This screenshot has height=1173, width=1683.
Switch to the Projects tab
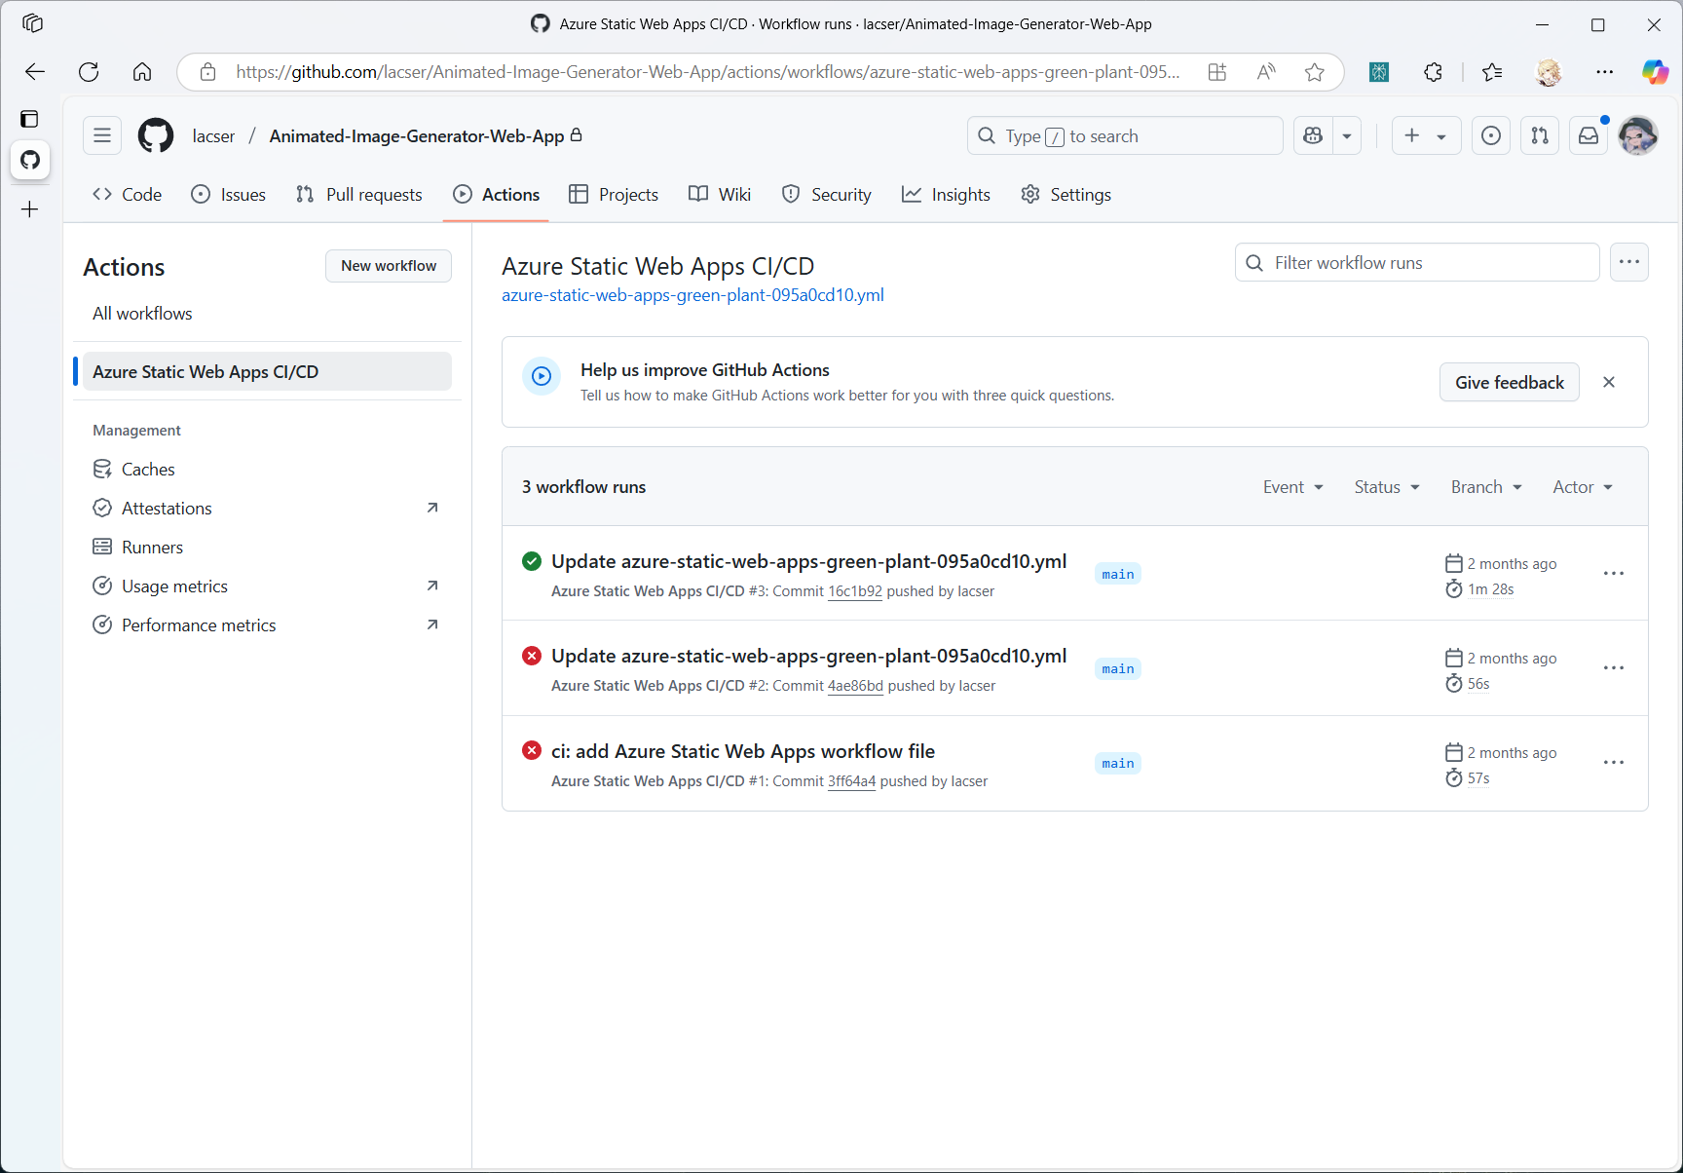(614, 195)
